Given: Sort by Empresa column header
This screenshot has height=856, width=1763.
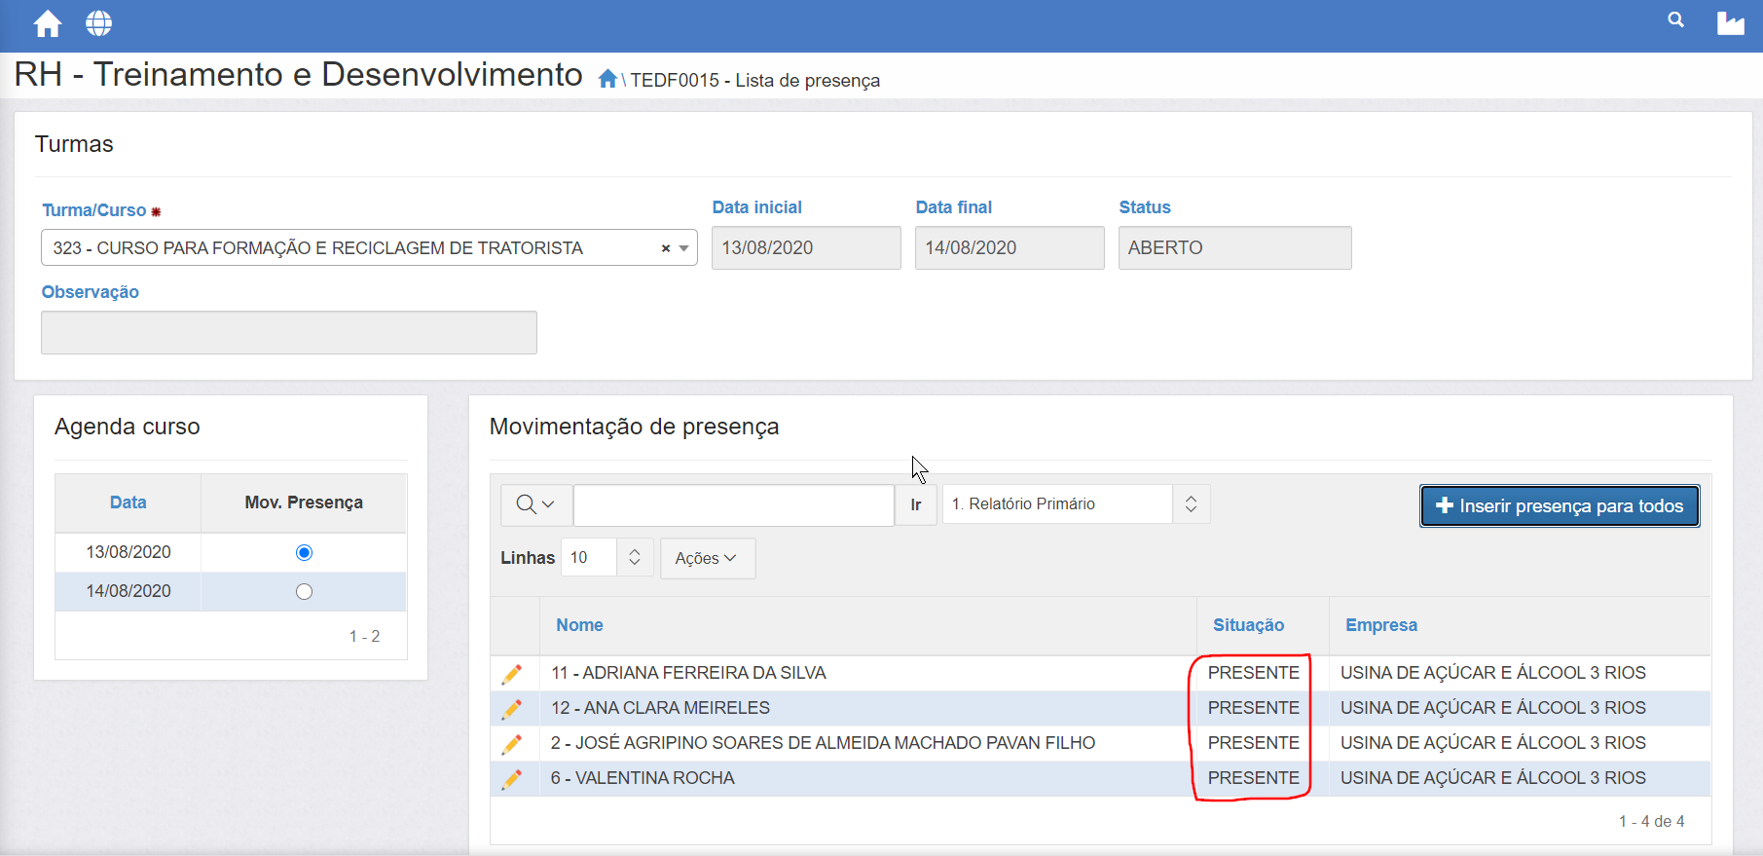Looking at the screenshot, I should (x=1381, y=625).
